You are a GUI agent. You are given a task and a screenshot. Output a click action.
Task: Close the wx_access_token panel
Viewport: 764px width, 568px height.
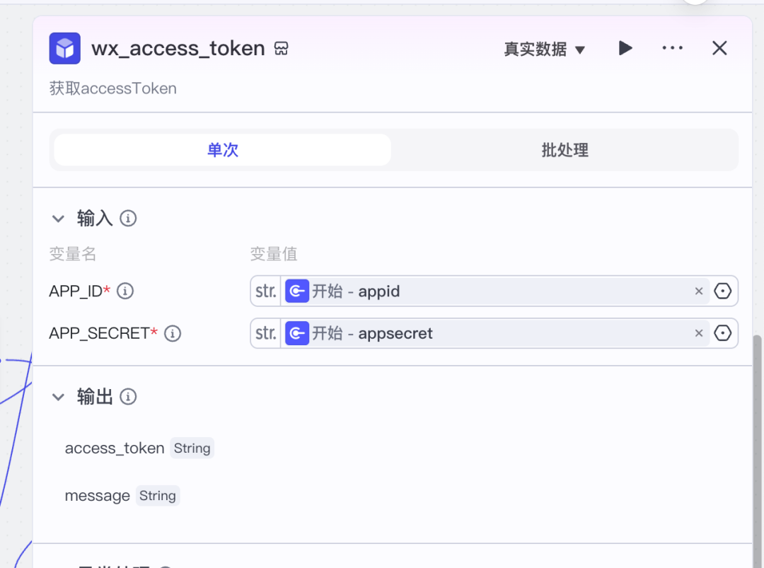pos(719,48)
